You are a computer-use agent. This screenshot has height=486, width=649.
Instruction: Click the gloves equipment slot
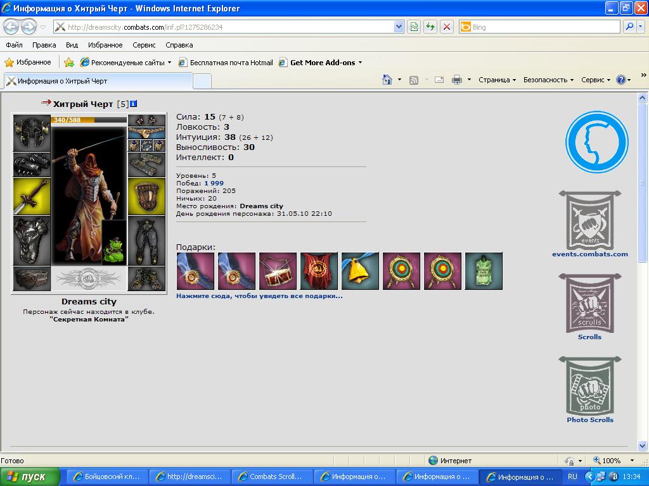(x=146, y=165)
